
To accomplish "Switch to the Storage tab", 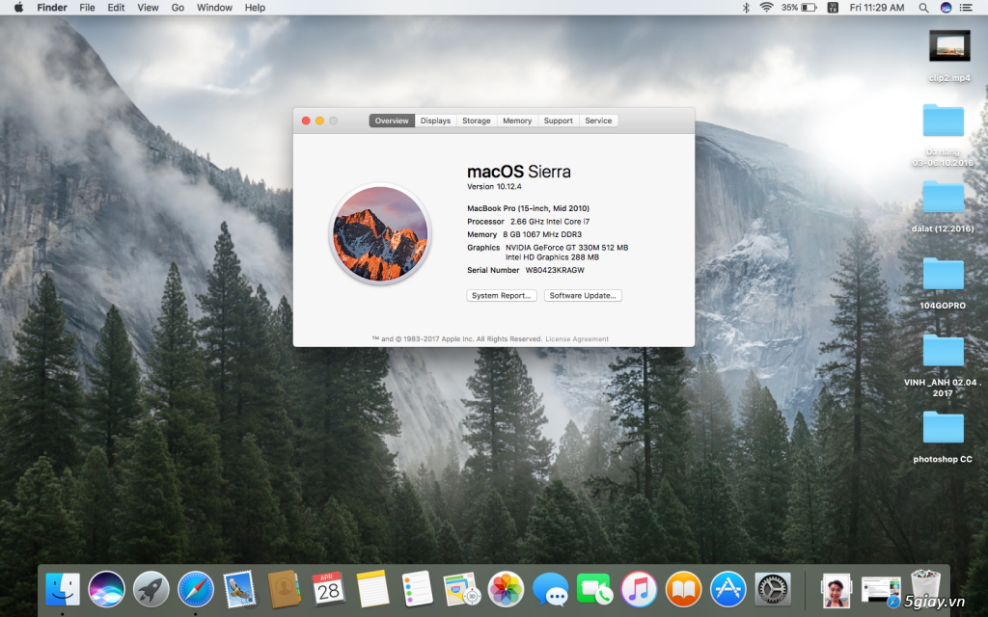I will click(477, 121).
